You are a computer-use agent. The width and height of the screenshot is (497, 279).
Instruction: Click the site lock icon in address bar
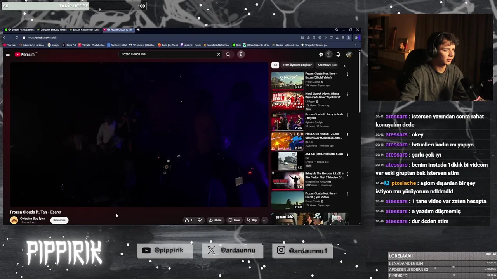coord(24,38)
